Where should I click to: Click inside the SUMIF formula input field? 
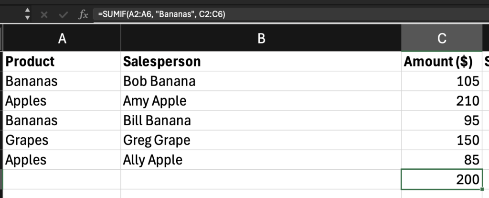291,14
